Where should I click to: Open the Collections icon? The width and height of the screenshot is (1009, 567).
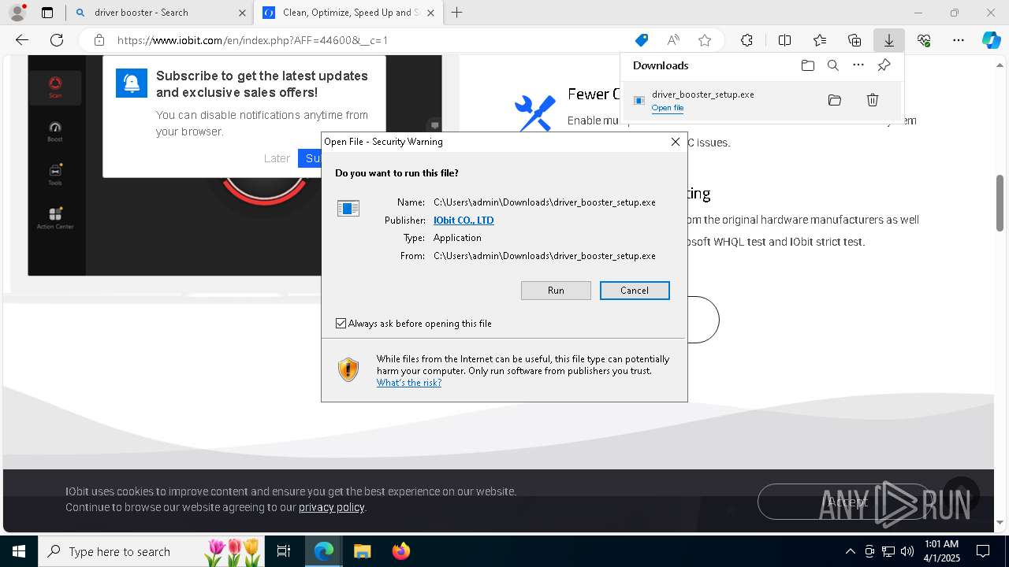pyautogui.click(x=854, y=40)
